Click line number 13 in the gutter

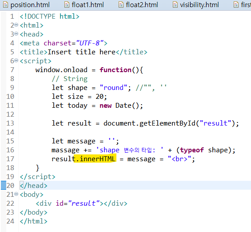(10, 123)
